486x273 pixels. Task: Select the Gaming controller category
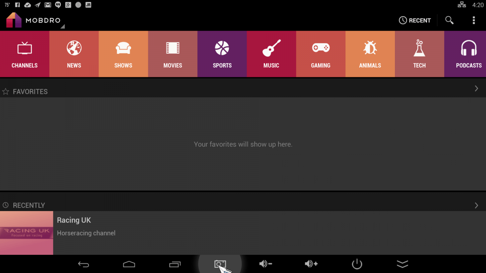320,54
